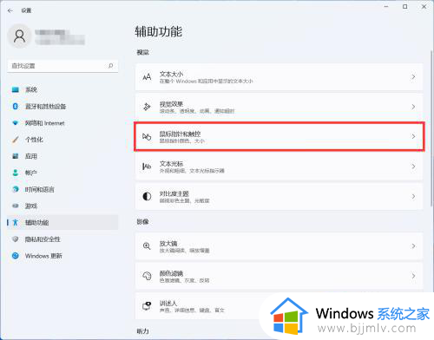
Task: Click the network Wi-Fi icon
Action: tap(16, 123)
